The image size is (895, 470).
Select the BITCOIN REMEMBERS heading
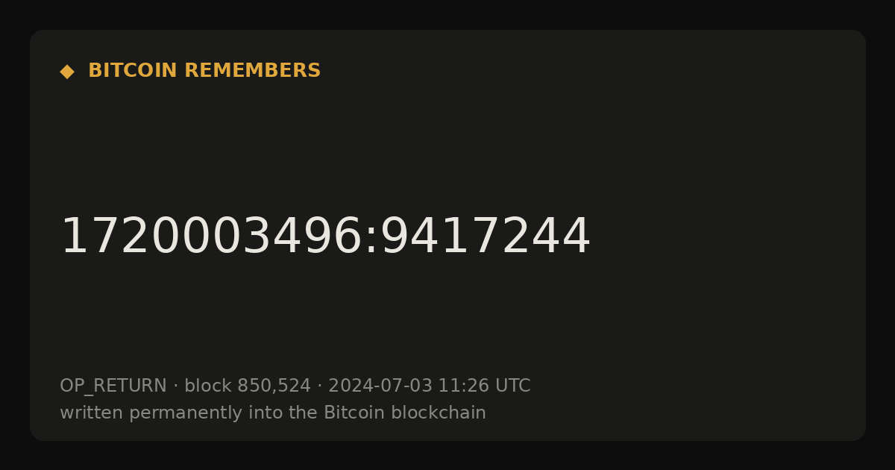tap(204, 71)
